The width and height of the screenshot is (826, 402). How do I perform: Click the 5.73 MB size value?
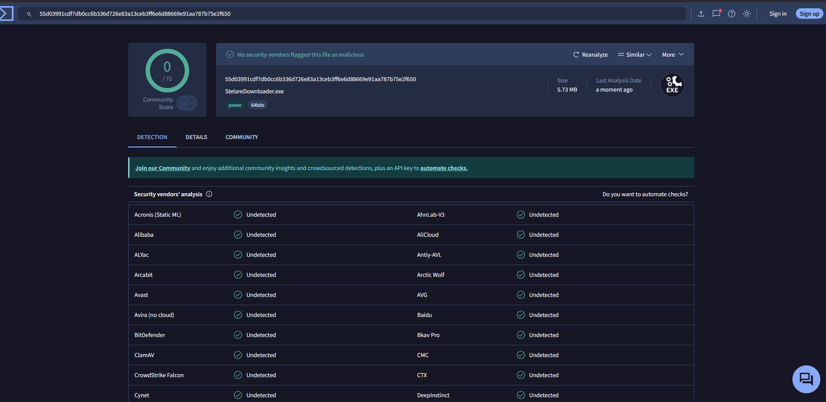coord(567,90)
